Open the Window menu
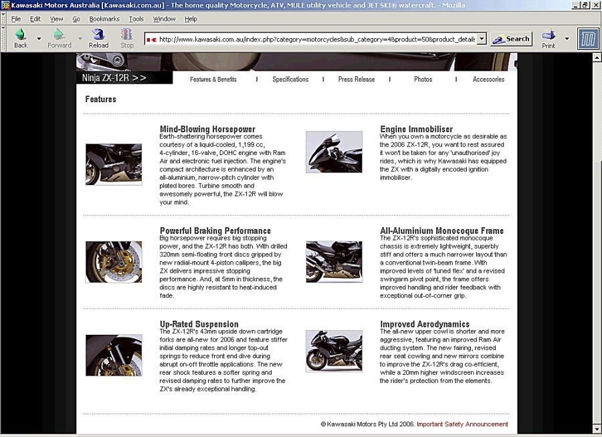 point(165,19)
